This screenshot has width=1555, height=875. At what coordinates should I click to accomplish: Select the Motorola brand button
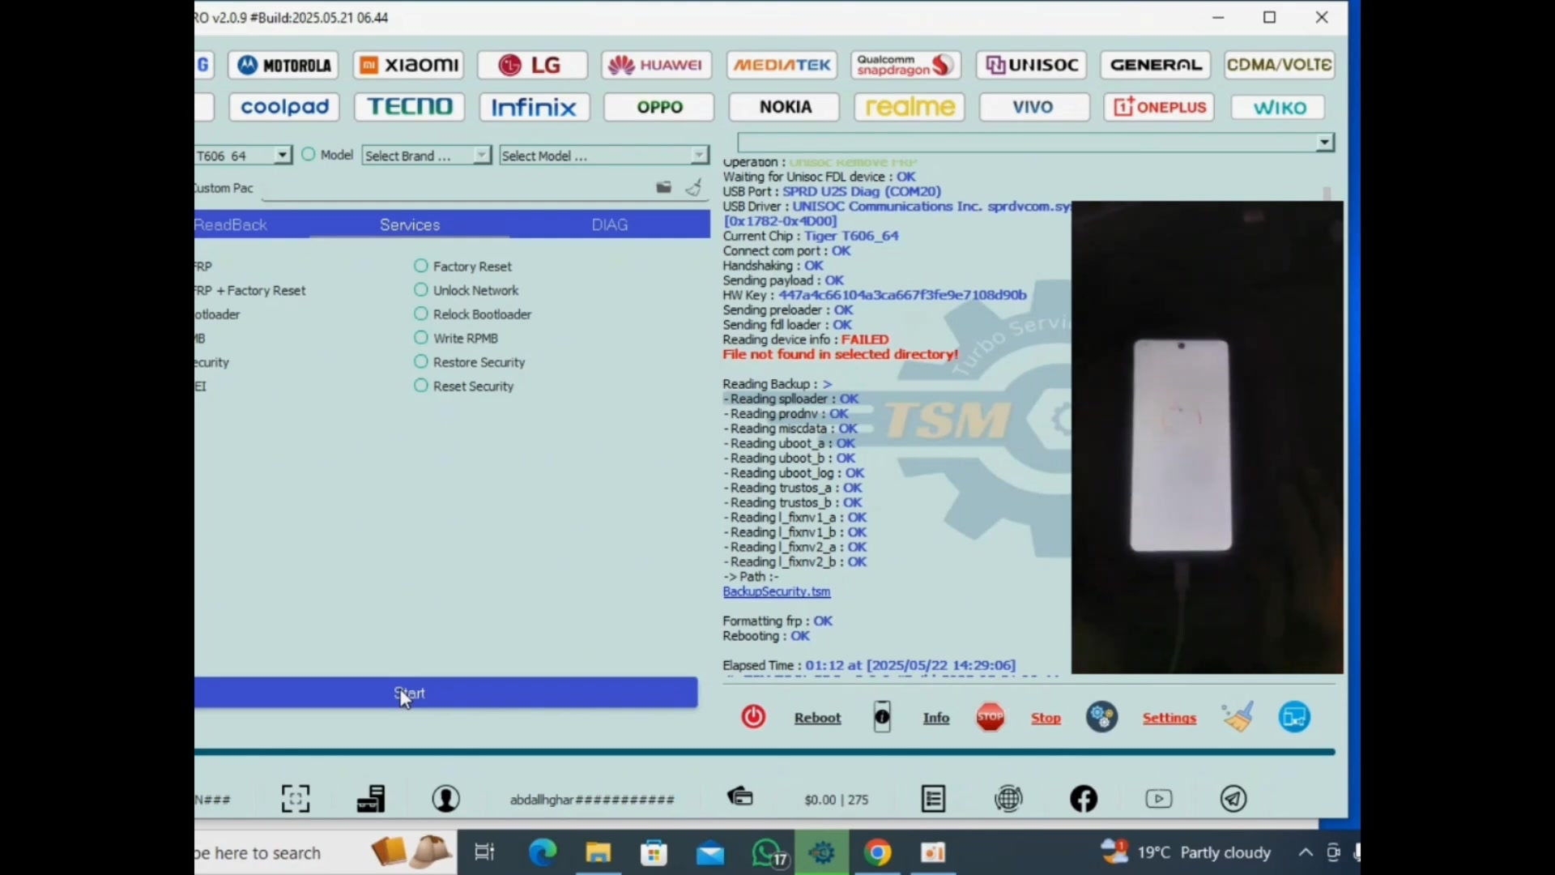(x=283, y=65)
